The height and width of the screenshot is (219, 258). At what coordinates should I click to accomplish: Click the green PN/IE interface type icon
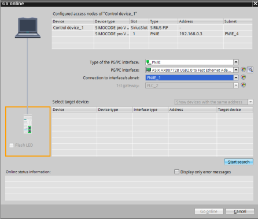coord(148,62)
